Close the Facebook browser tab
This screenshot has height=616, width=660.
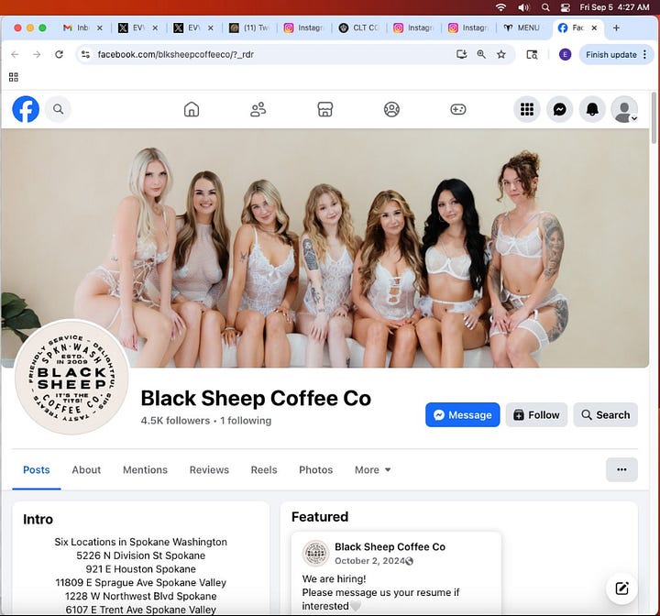tap(594, 27)
